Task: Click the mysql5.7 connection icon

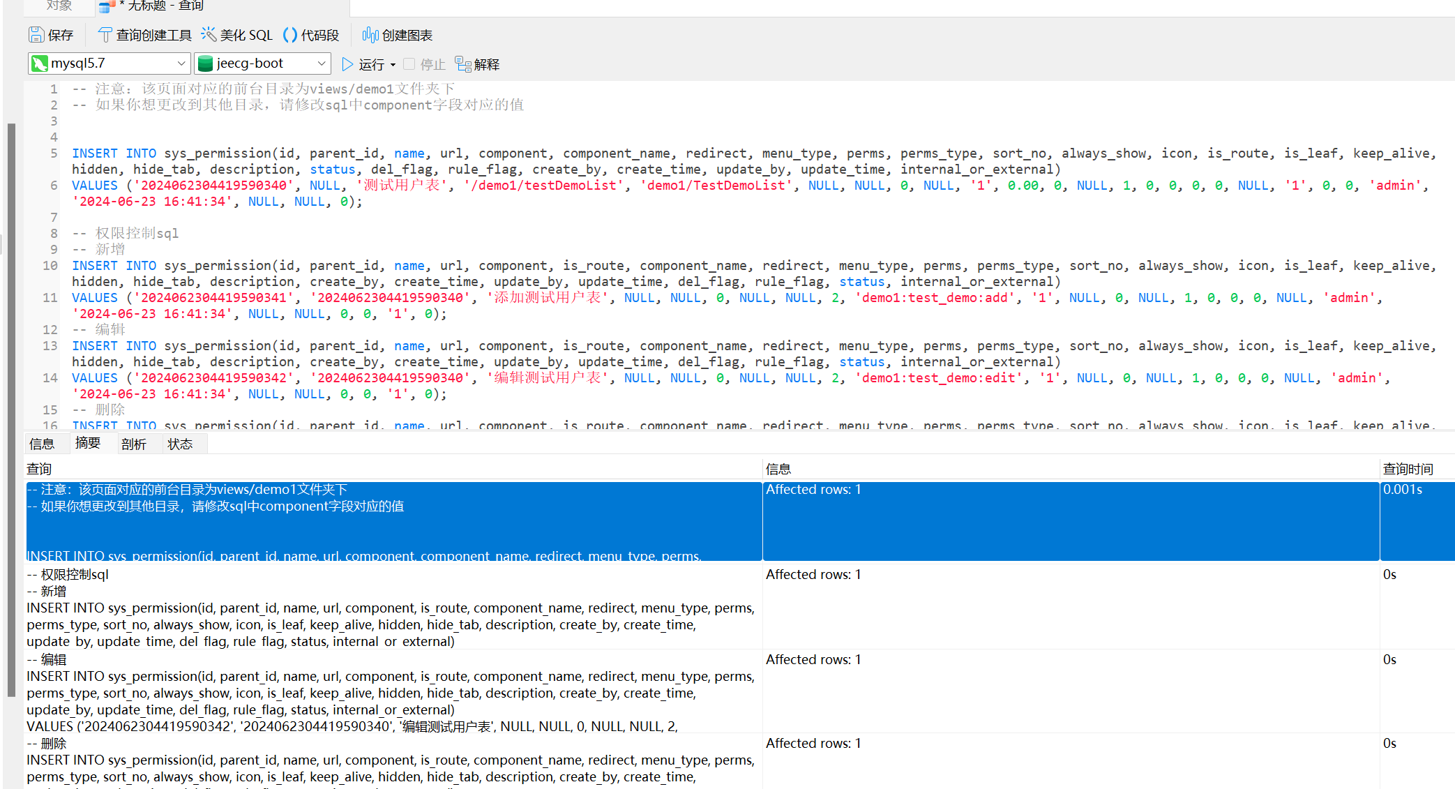Action: tap(40, 63)
